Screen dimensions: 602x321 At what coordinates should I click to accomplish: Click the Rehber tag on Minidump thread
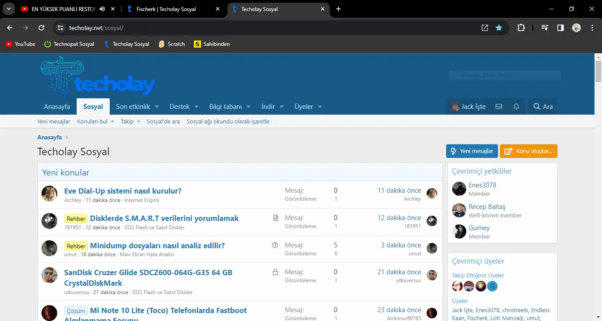76,246
